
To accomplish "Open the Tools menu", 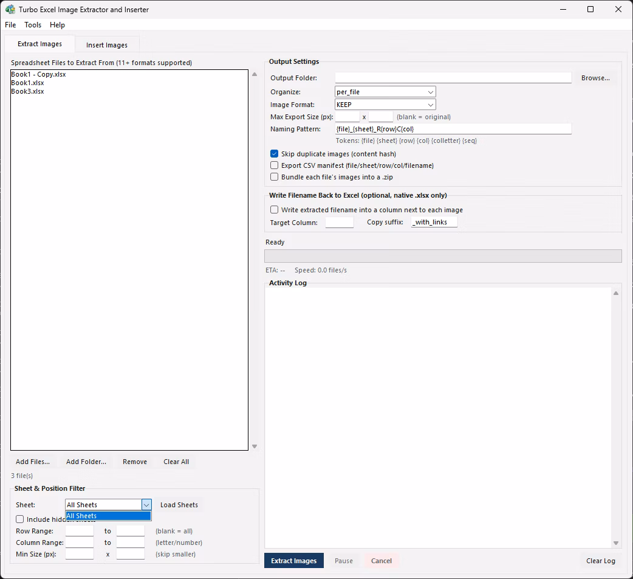I will tap(33, 25).
